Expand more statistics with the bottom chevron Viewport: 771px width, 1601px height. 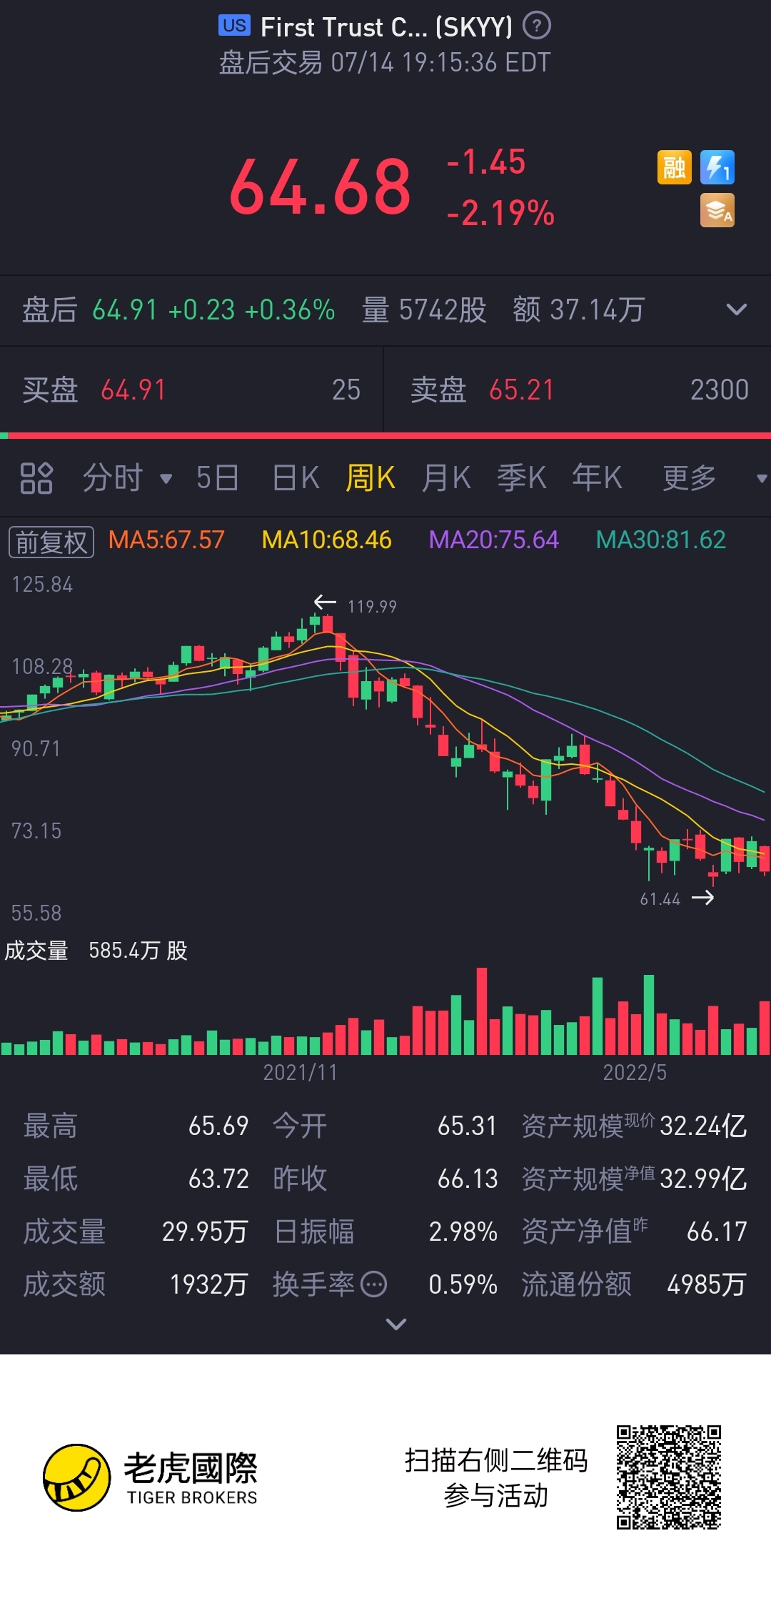click(395, 1324)
